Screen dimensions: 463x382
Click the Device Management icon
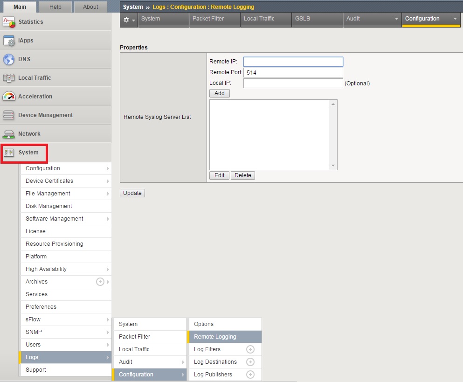point(9,115)
